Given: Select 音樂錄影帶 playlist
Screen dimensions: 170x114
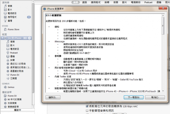Looking at the screenshot, I should click(x=13, y=107).
